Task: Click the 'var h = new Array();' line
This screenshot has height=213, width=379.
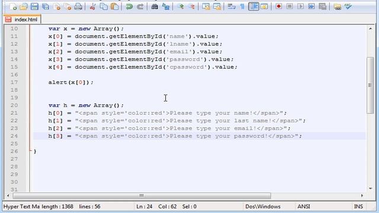Action: click(x=86, y=105)
